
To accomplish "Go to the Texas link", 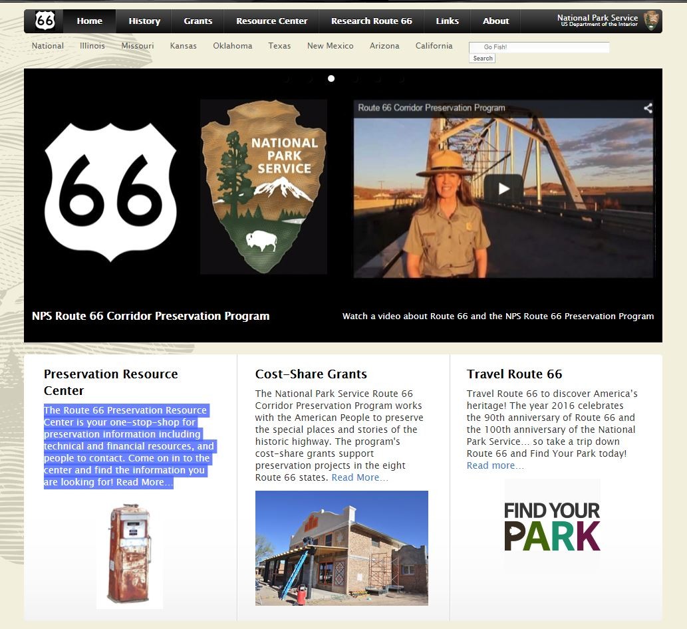I will pyautogui.click(x=279, y=46).
